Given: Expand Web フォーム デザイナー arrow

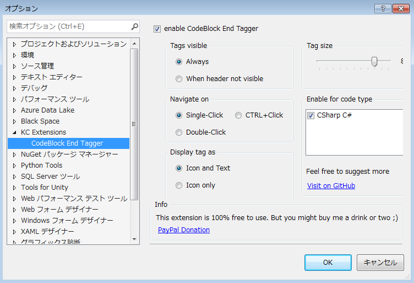Looking at the screenshot, I should [x=14, y=210].
